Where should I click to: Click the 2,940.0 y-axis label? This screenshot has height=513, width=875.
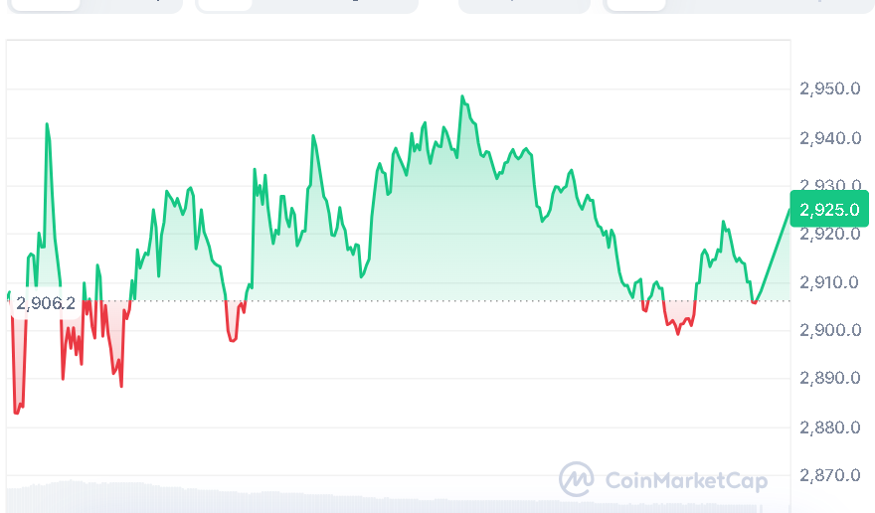[x=829, y=138]
